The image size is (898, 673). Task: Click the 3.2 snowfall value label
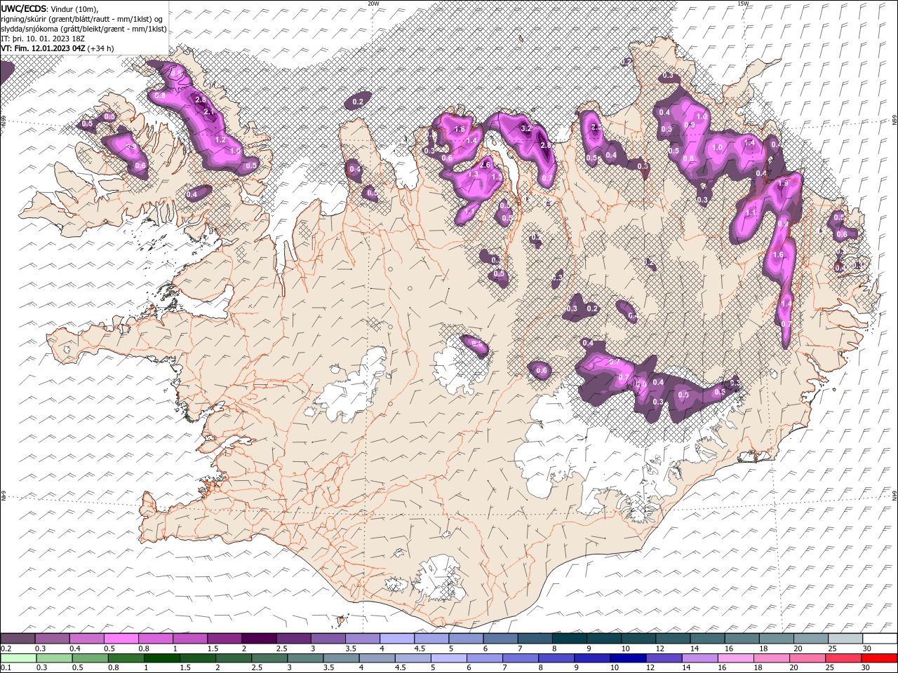click(526, 129)
